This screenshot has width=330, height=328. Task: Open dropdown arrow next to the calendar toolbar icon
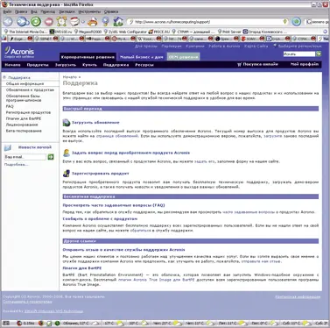pos(83,22)
